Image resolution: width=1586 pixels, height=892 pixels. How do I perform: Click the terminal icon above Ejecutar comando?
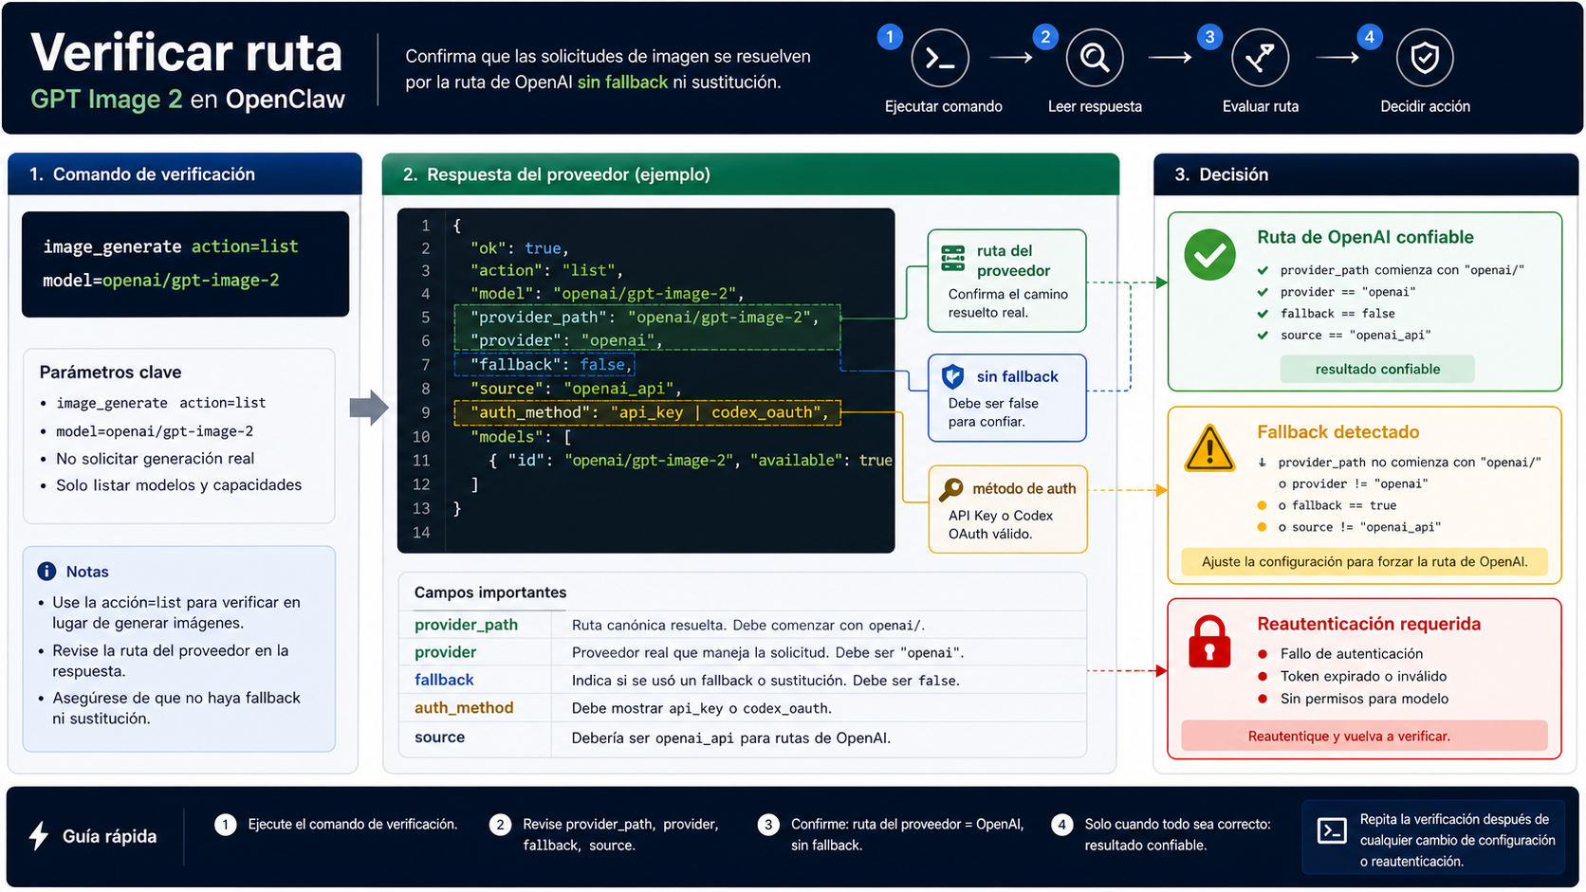[x=940, y=59]
